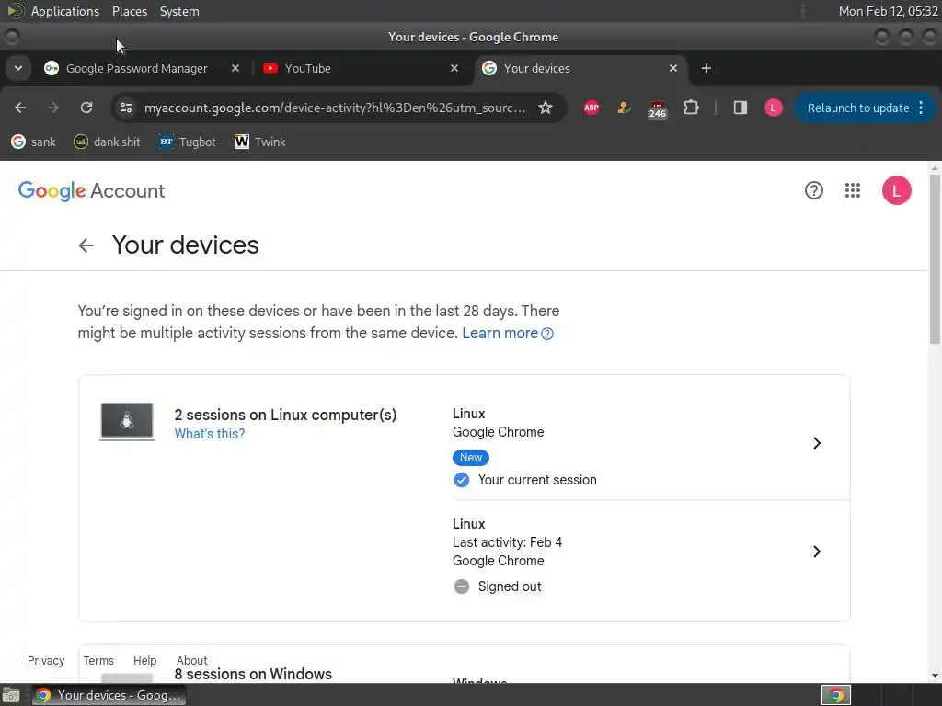Open the tab search dropdown arrow
This screenshot has height=706, width=942.
click(18, 68)
